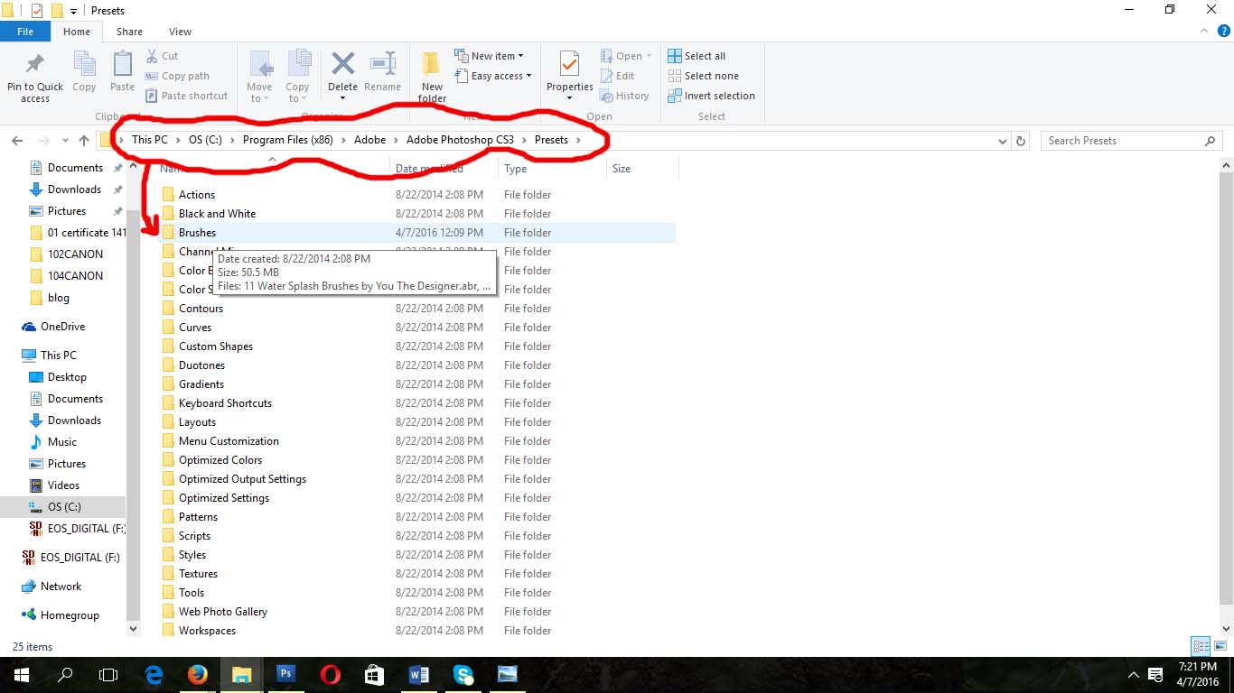Click Invert selection in the ribbon
The image size is (1234, 693).
[x=711, y=96]
